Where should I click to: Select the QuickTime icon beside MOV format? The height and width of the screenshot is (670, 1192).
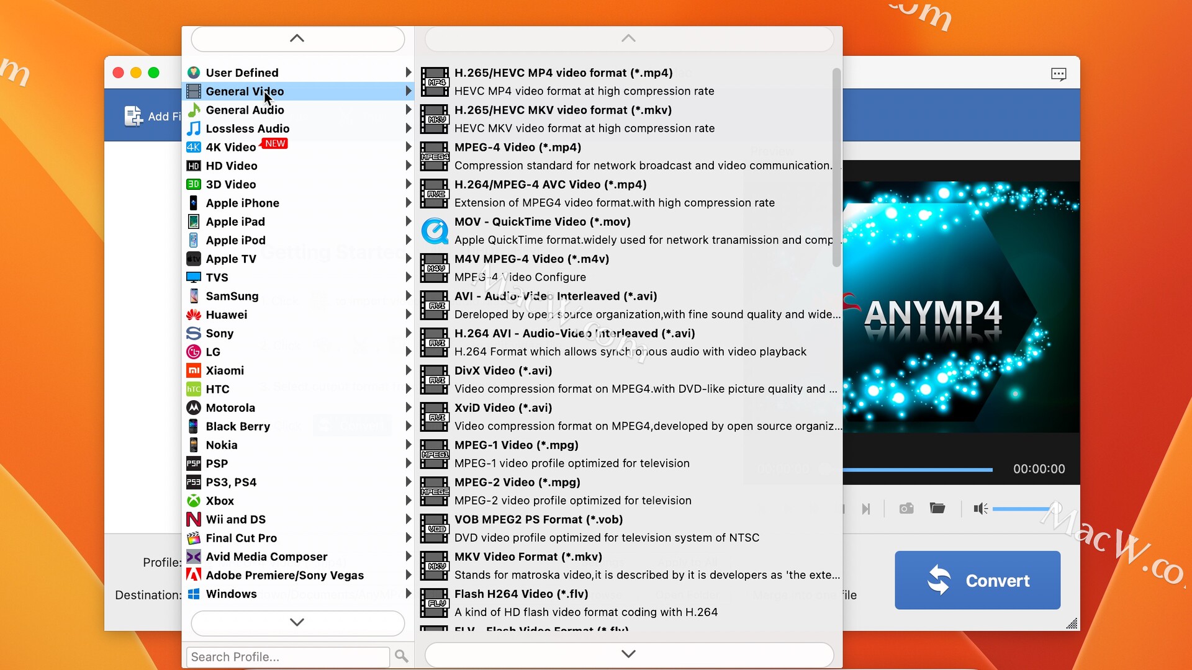pos(435,231)
